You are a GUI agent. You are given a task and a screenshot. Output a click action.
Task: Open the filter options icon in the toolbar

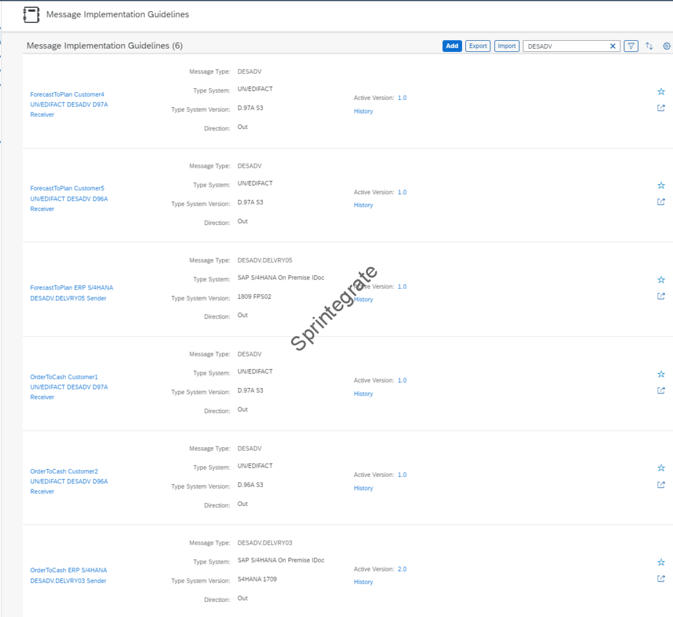pos(630,46)
